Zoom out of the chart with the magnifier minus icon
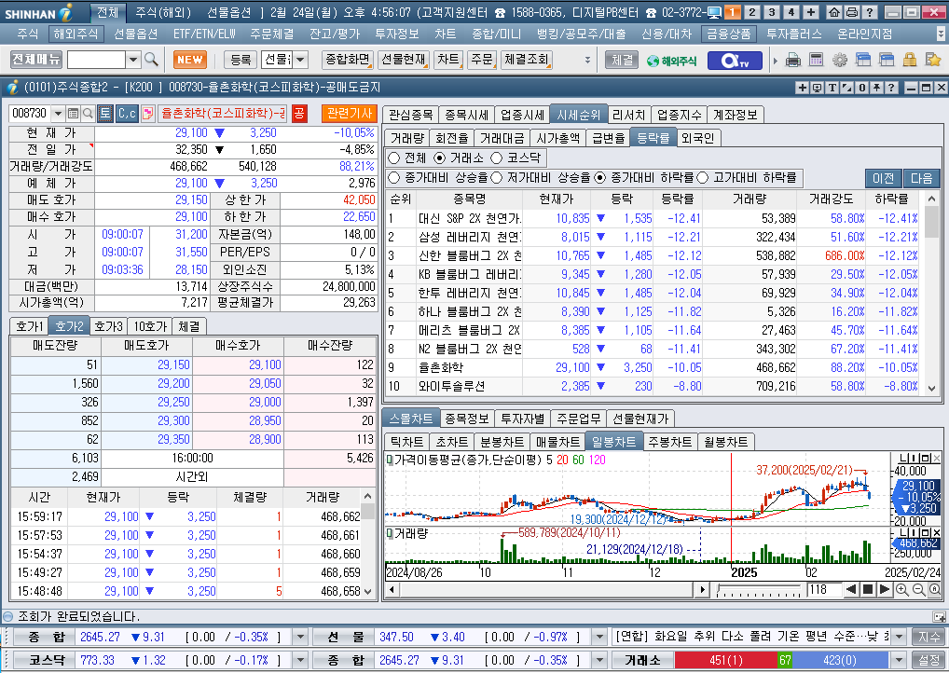This screenshot has width=949, height=673. coord(918,590)
